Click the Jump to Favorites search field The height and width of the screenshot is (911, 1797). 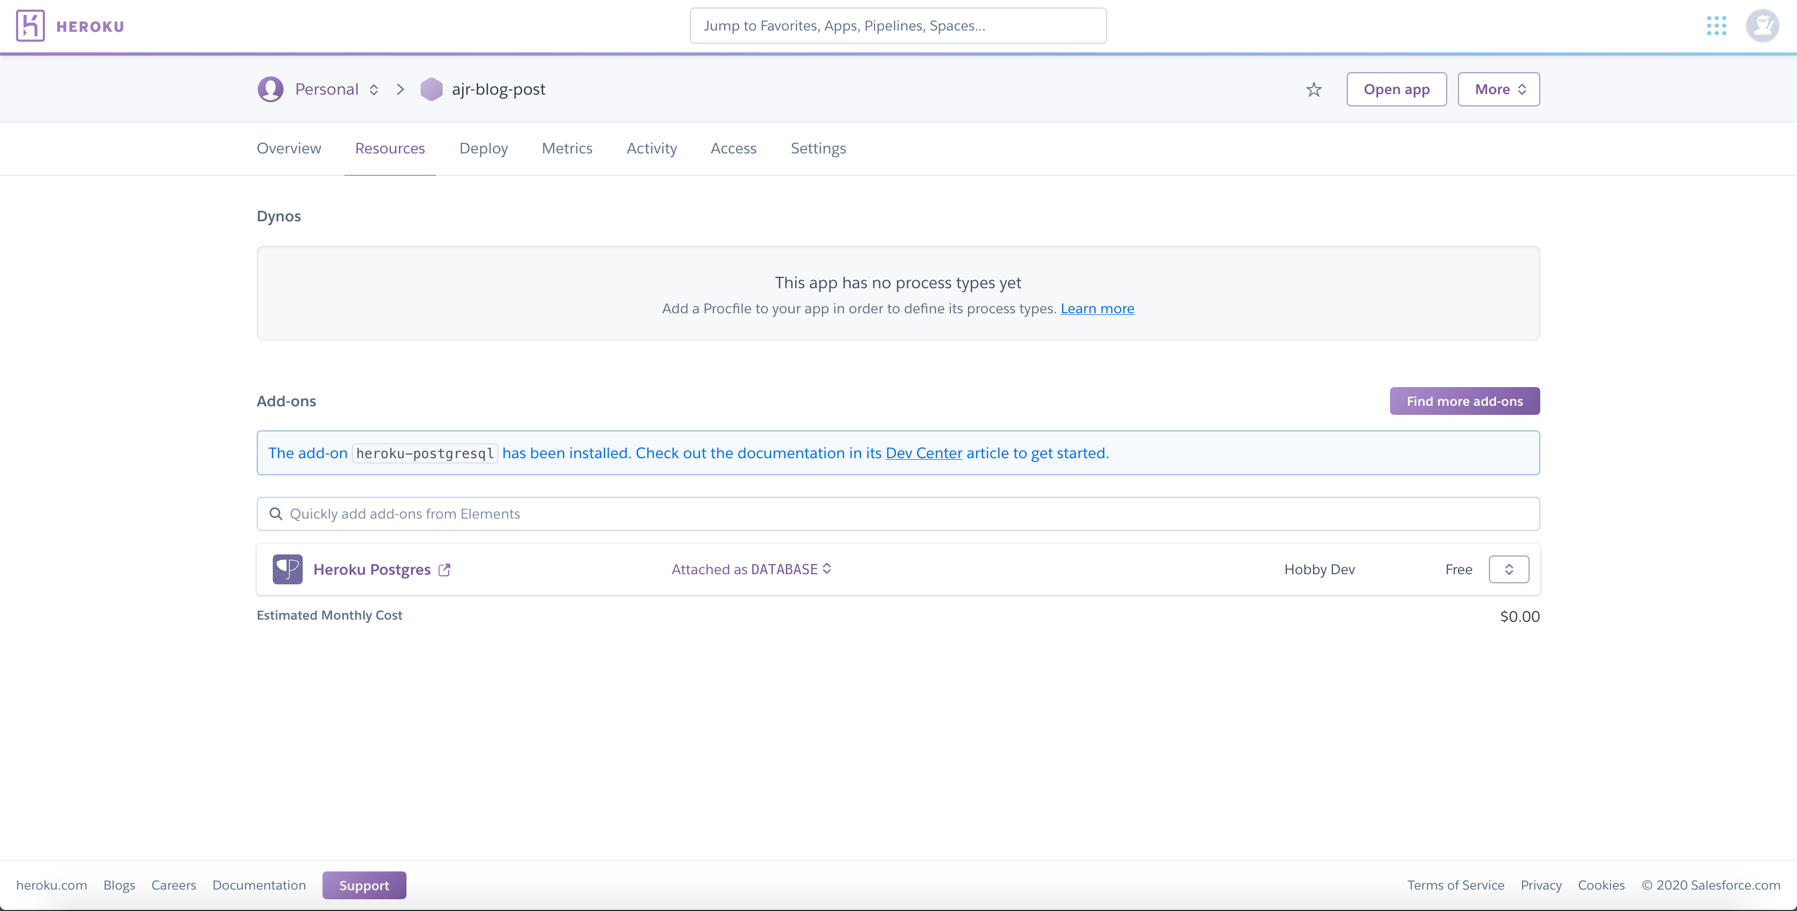(x=898, y=26)
